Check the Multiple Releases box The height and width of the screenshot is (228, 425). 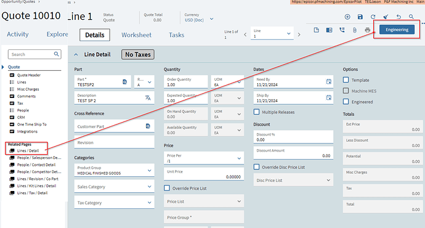(256, 112)
